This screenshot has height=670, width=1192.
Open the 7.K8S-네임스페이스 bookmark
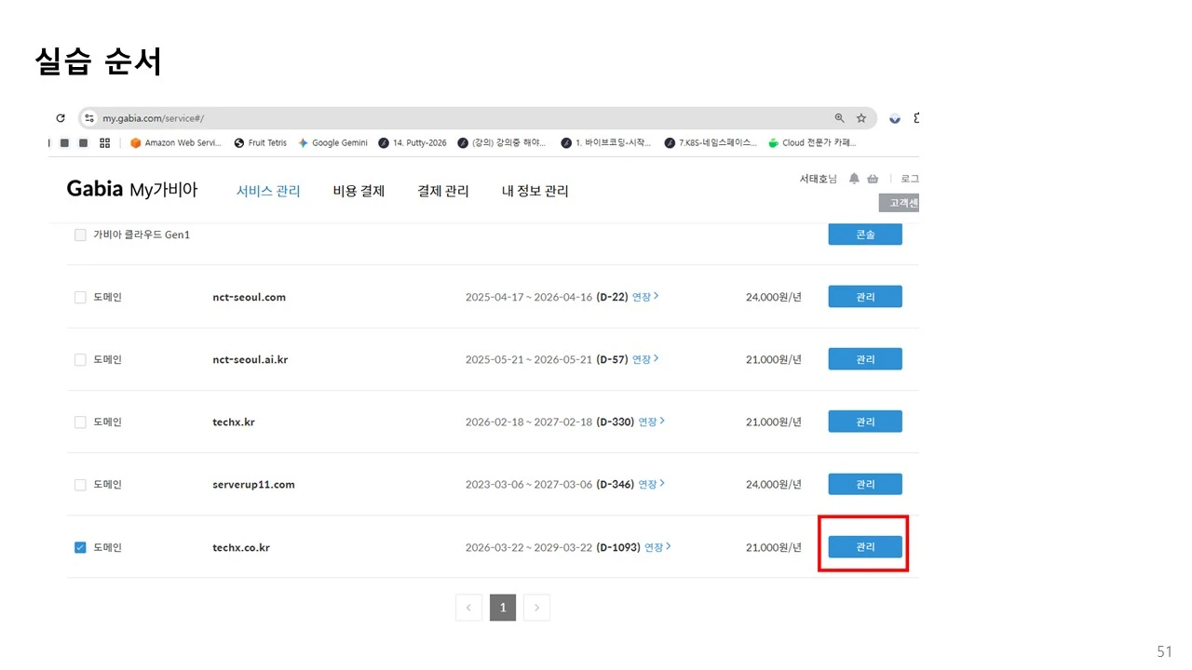click(x=711, y=142)
